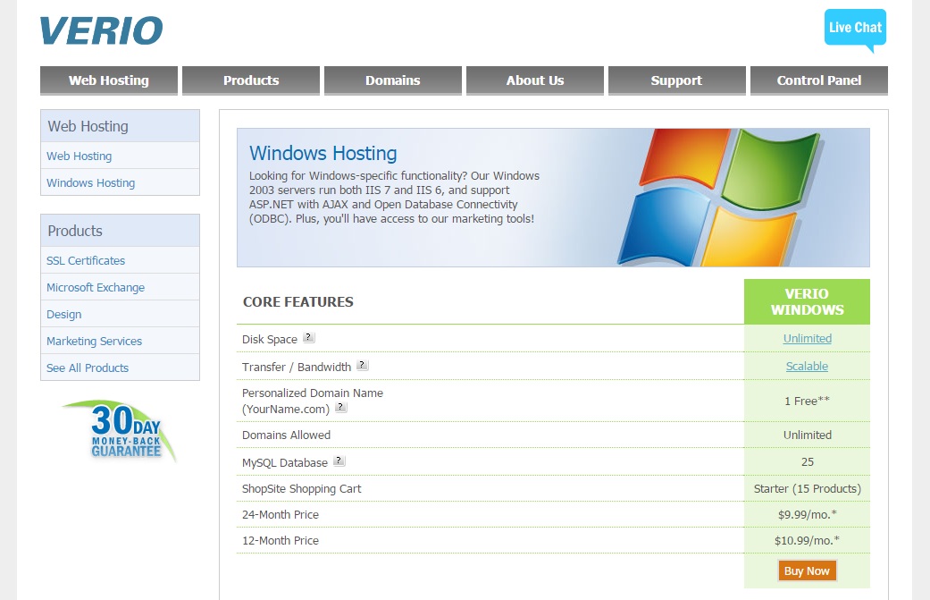
Task: Open the SSL Certificates page
Action: 86,260
